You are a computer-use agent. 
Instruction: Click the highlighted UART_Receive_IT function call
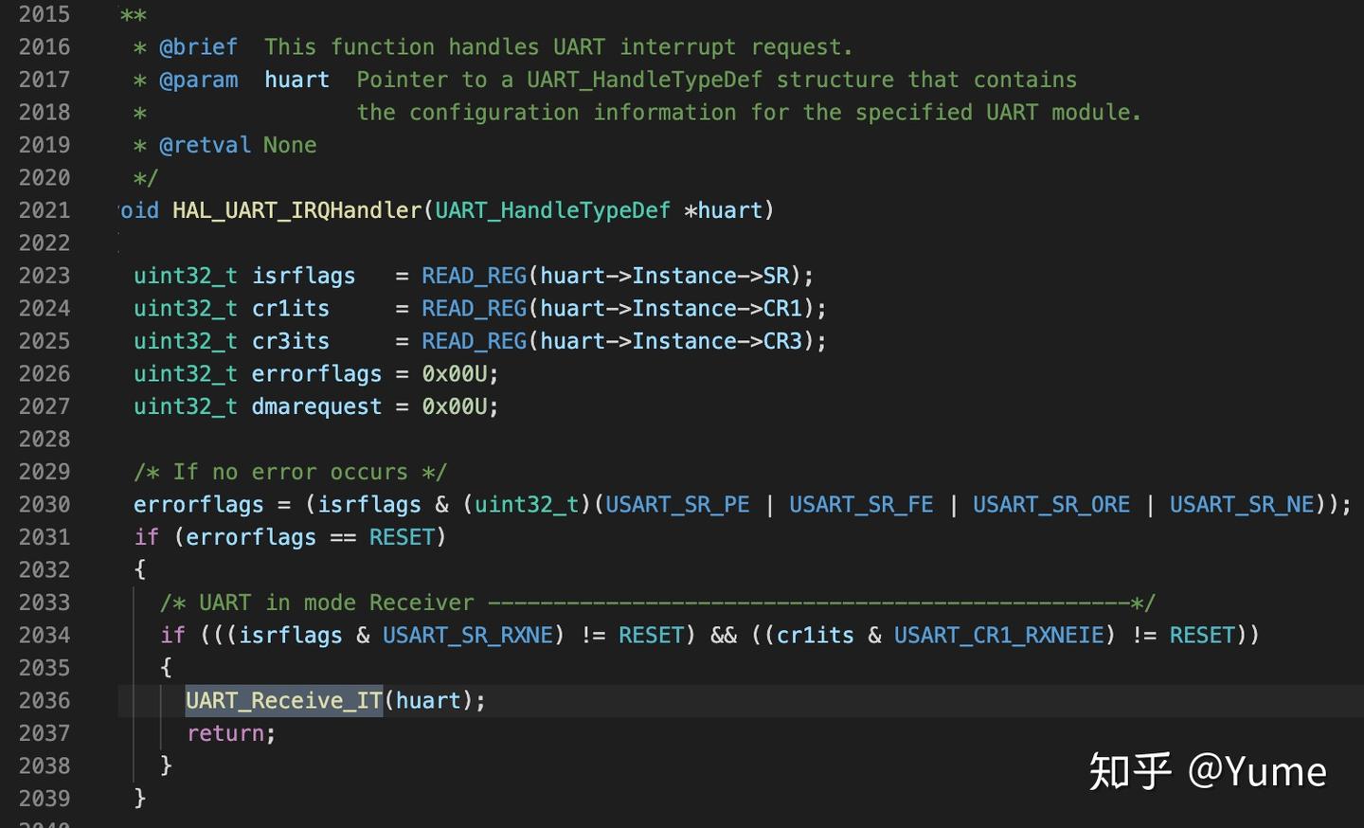283,701
